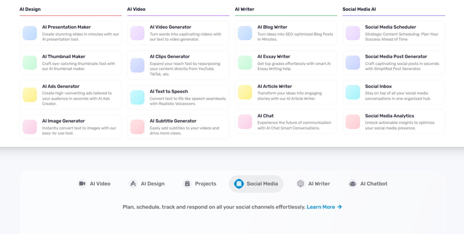
Task: Click the AI Presentation Maker icon
Action: click(x=30, y=33)
